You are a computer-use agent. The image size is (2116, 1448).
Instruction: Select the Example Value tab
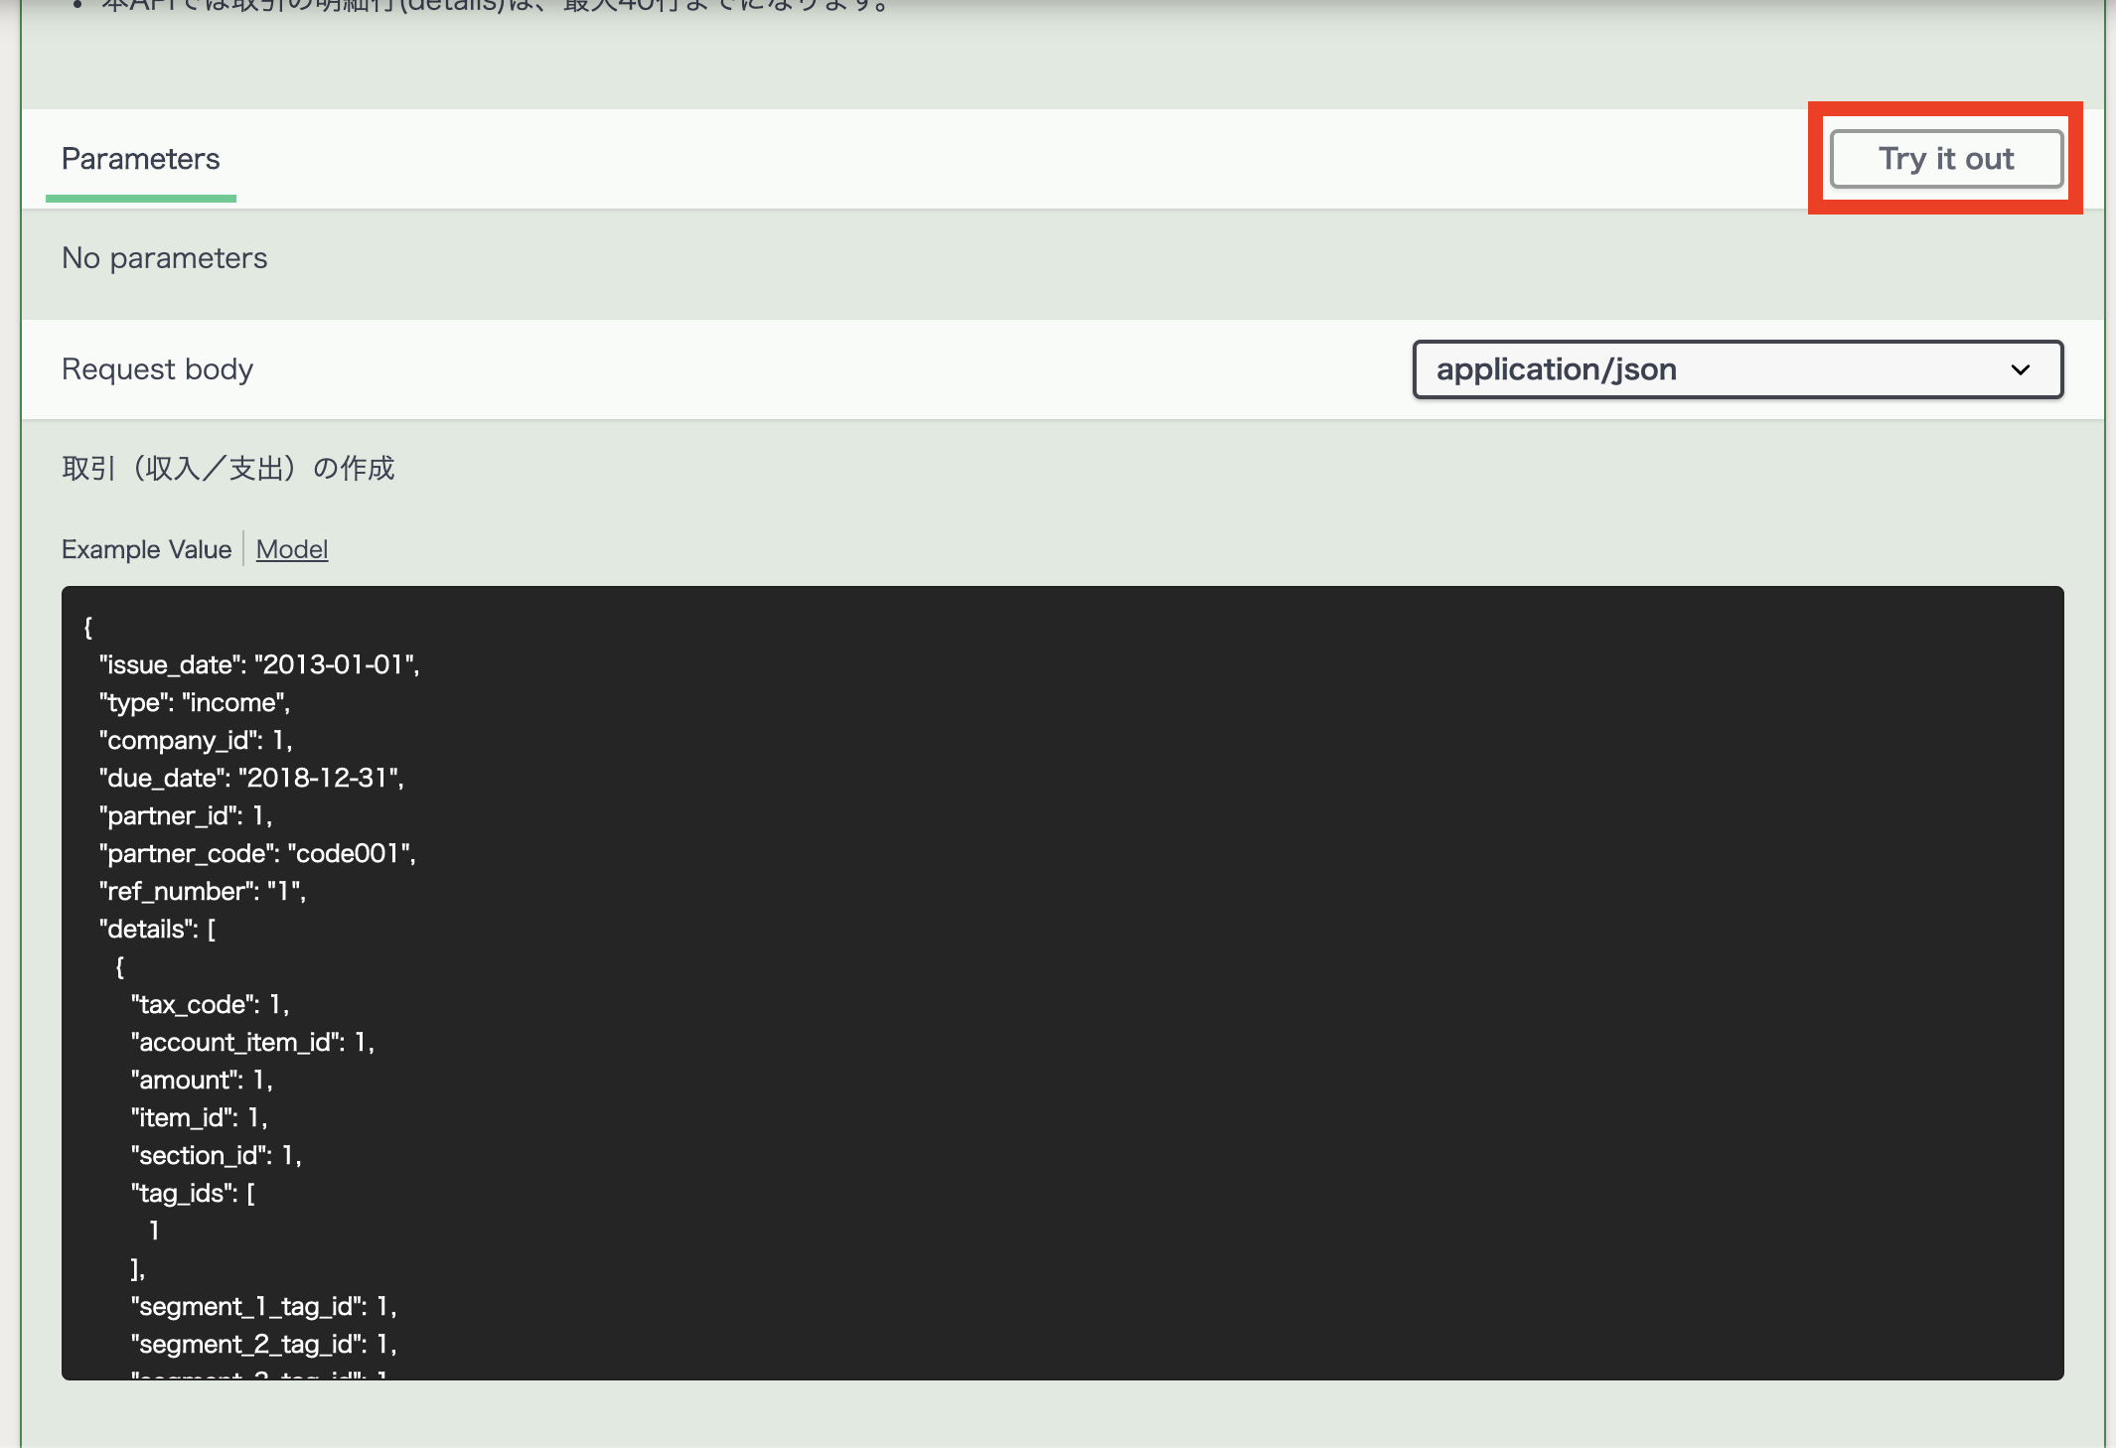146,549
